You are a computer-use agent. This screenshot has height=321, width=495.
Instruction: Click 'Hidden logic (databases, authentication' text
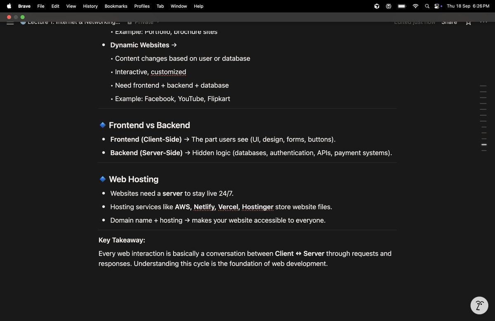[x=253, y=153]
